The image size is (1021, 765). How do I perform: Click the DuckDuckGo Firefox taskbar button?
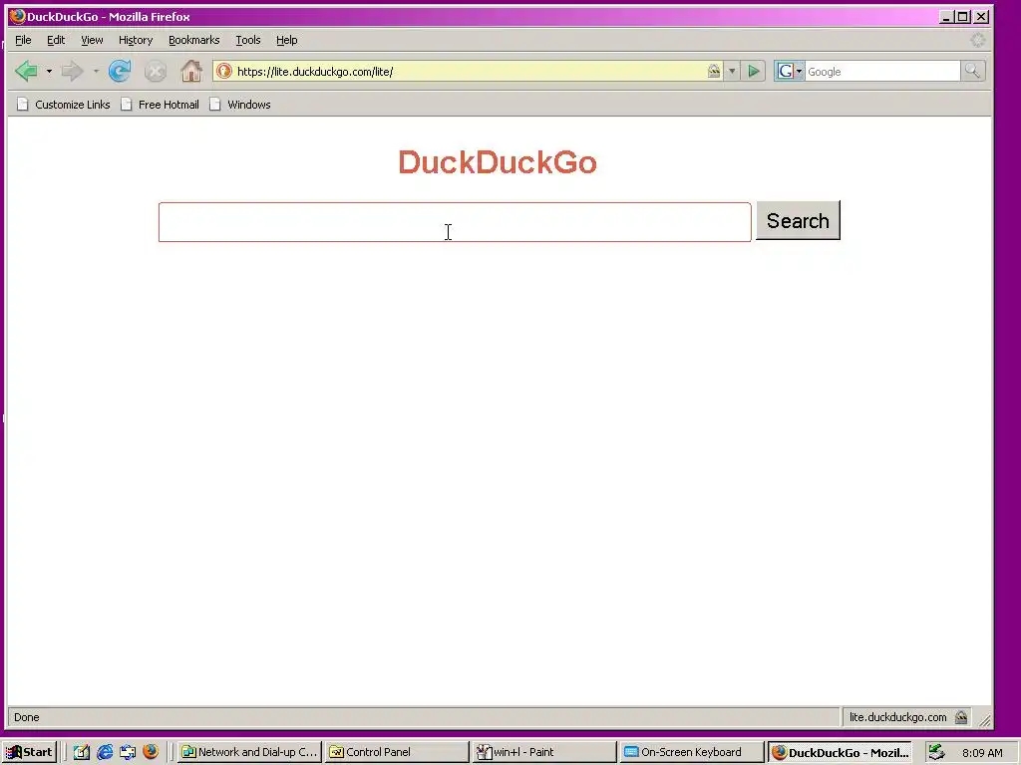840,753
